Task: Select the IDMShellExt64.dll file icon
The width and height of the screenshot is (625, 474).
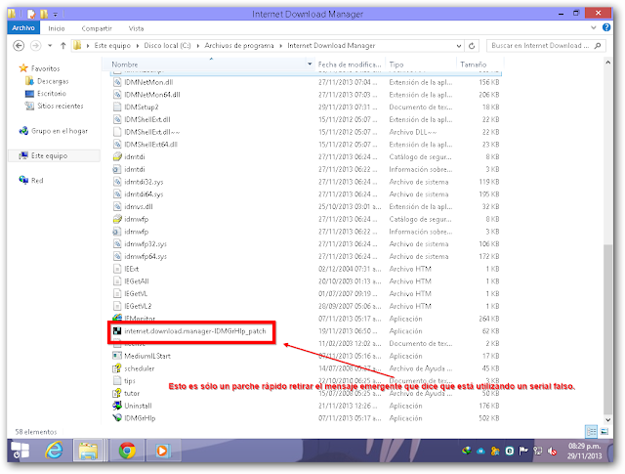Action: coord(117,144)
